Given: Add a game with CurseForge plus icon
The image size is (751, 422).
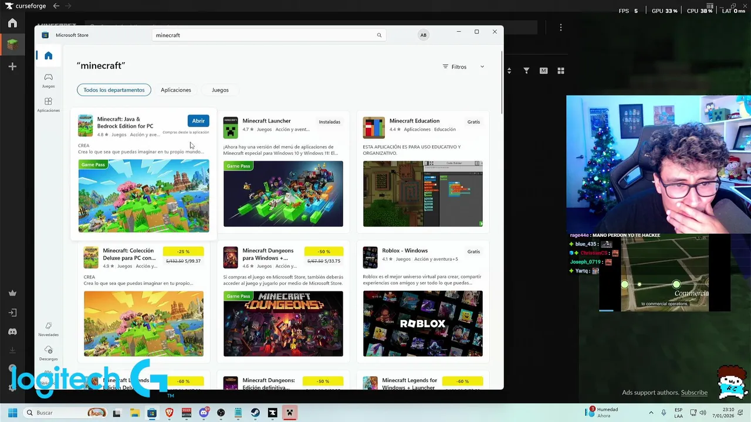Looking at the screenshot, I should point(12,67).
